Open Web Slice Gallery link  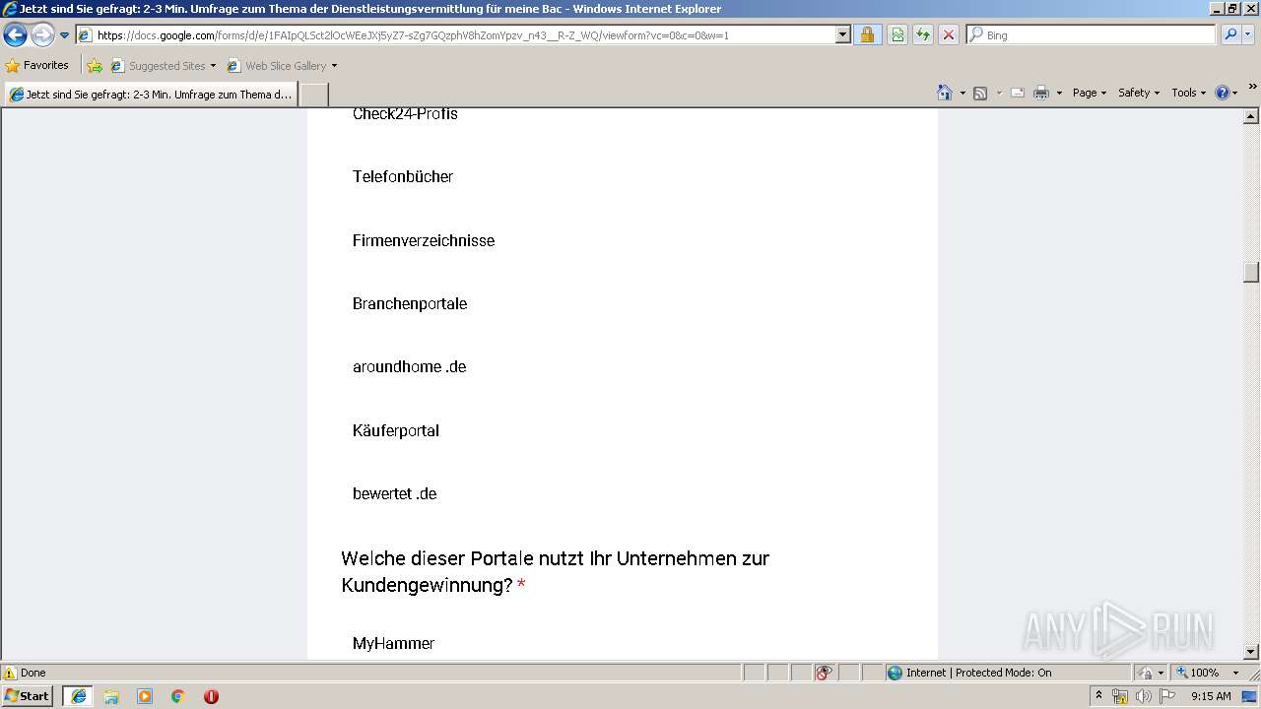point(282,66)
